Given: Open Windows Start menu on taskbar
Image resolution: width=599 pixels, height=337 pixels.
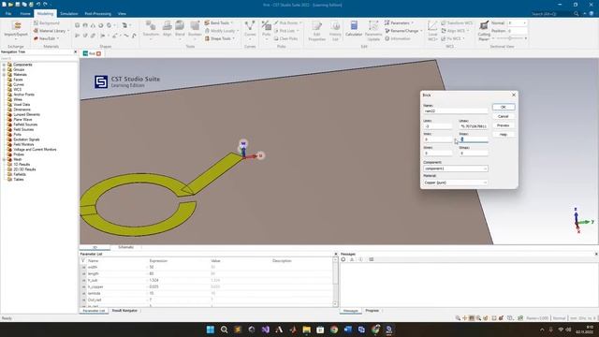Looking at the screenshot, I should coord(210,330).
